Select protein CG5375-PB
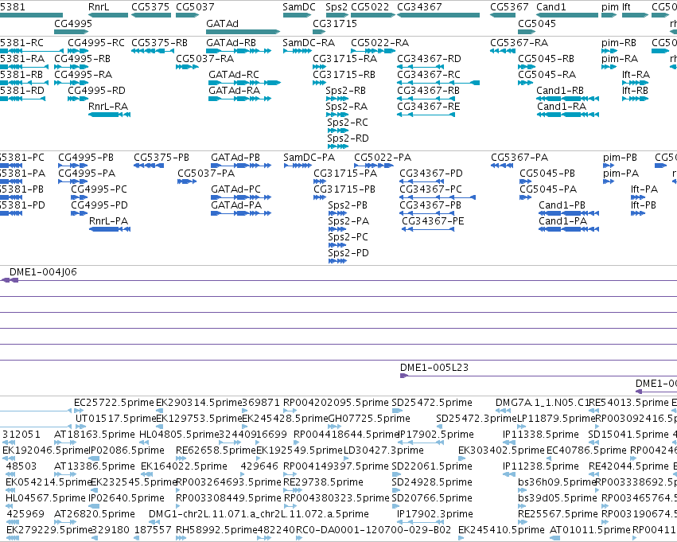The width and height of the screenshot is (677, 542). [x=161, y=158]
